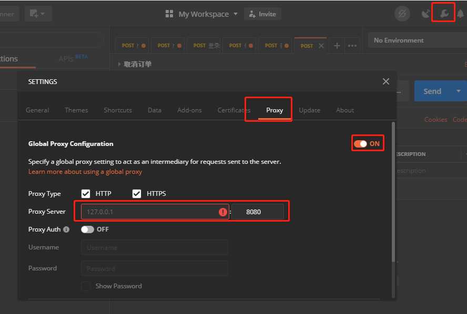Open the Send button dropdown arrow
The image size is (467, 314).
tap(459, 91)
